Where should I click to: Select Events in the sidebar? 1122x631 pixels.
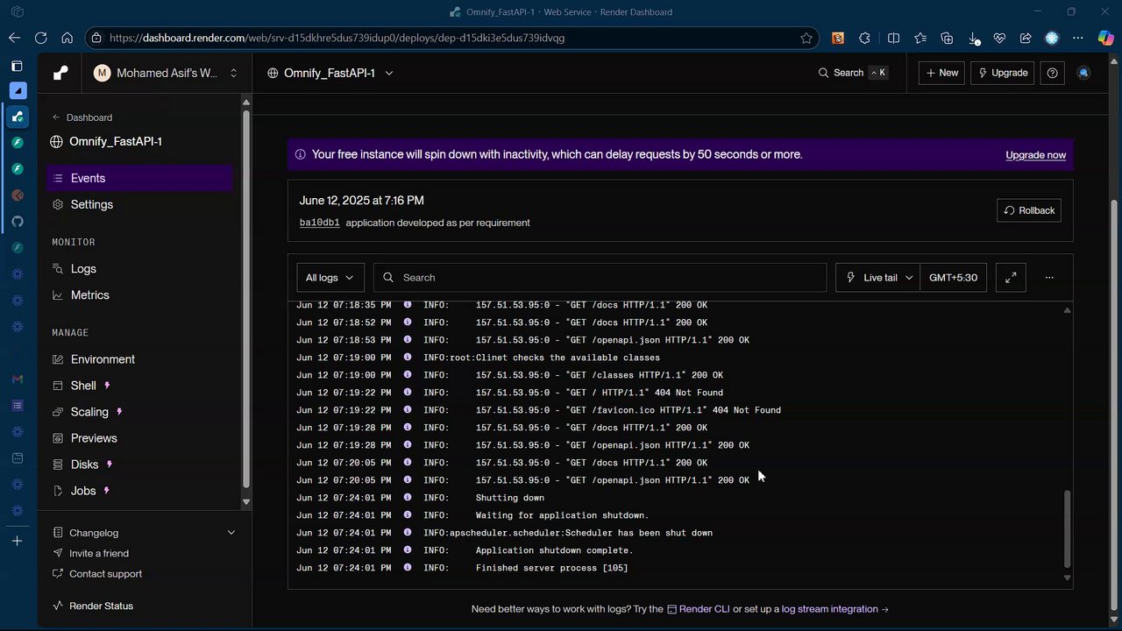[140, 178]
